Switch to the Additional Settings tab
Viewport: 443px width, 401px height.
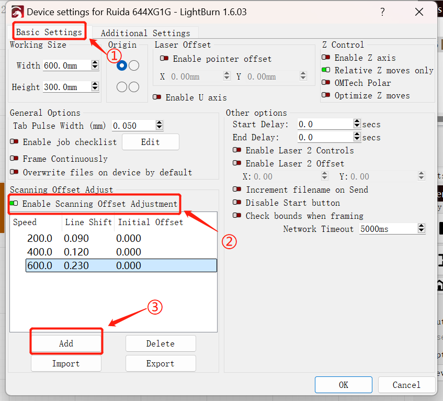click(x=145, y=33)
